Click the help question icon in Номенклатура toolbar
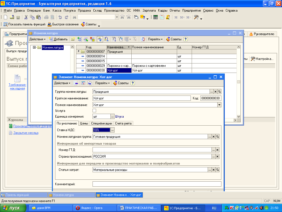This screenshot has width=282, height=212. (186, 39)
